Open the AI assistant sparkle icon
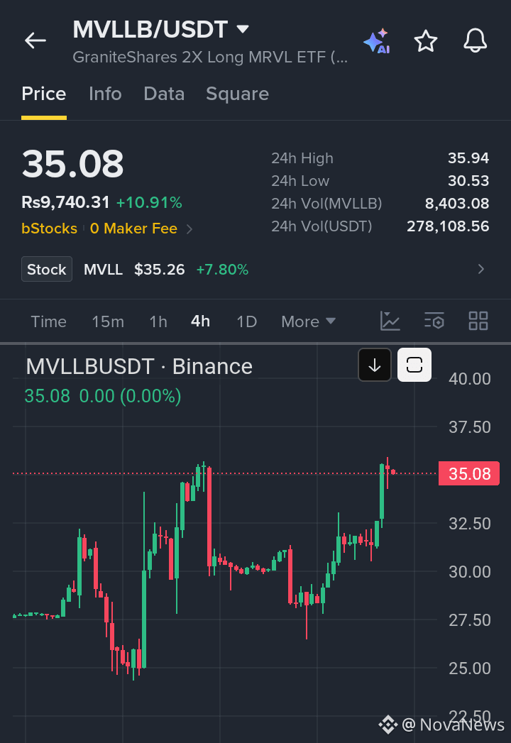The width and height of the screenshot is (511, 743). (378, 40)
